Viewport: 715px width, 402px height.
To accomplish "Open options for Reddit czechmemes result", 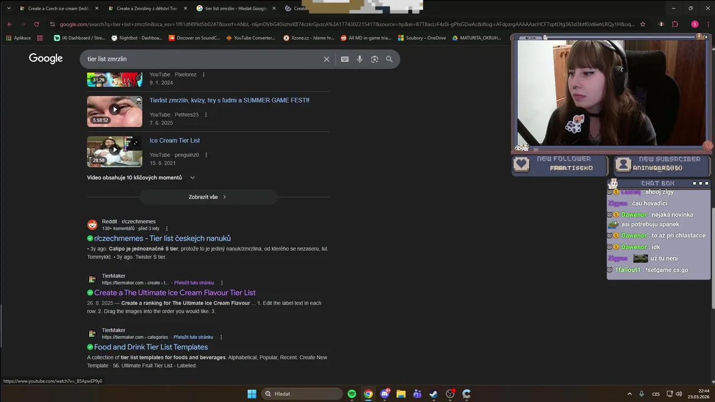I will [166, 228].
